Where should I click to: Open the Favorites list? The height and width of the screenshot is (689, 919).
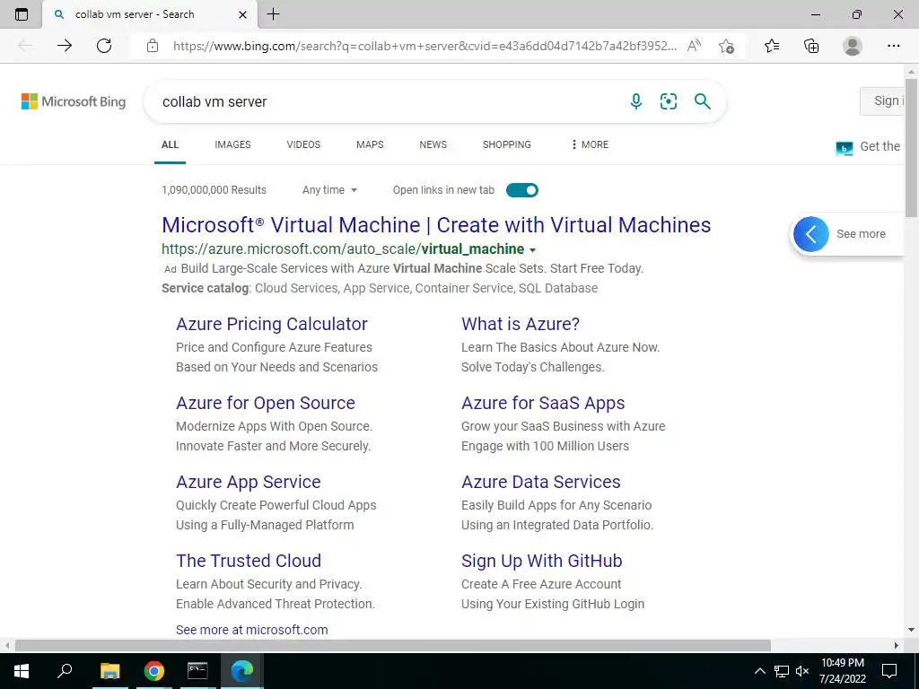click(772, 46)
